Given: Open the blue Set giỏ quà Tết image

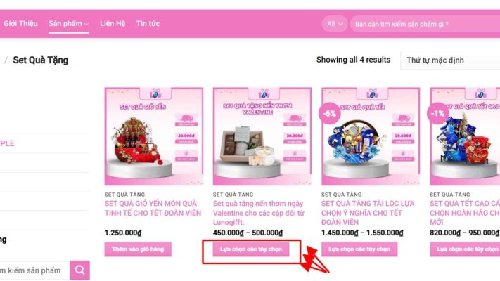Looking at the screenshot, I should pyautogui.click(x=371, y=136).
